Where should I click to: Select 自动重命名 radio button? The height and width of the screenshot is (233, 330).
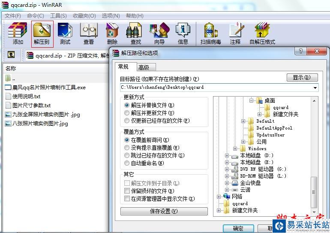127,163
